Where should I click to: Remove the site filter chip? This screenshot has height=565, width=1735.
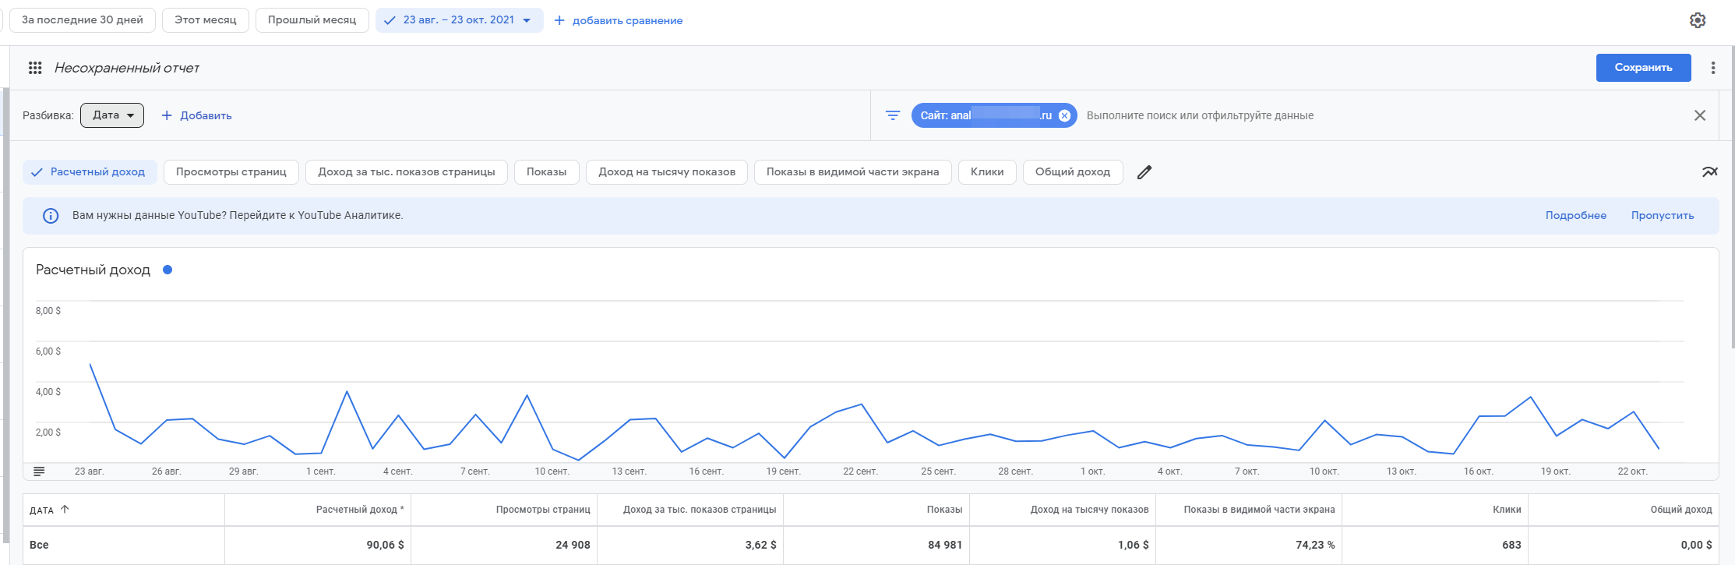click(x=1064, y=115)
